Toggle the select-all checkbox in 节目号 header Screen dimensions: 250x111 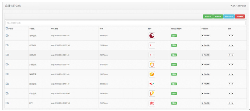point(7,28)
